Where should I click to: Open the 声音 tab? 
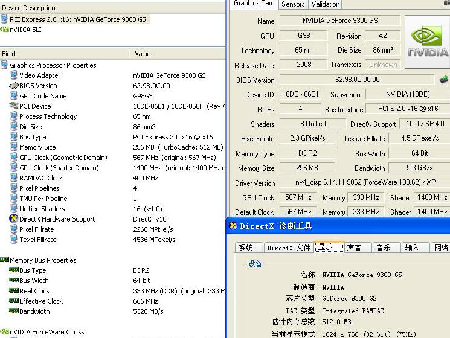(x=358, y=247)
